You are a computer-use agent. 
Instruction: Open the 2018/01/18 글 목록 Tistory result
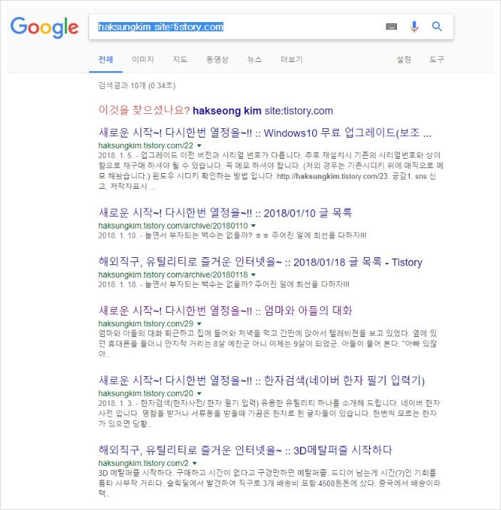pyautogui.click(x=260, y=262)
